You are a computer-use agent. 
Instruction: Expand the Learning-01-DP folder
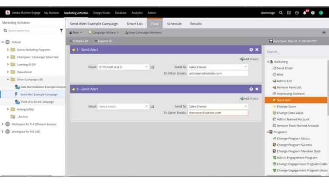(x=8, y=65)
